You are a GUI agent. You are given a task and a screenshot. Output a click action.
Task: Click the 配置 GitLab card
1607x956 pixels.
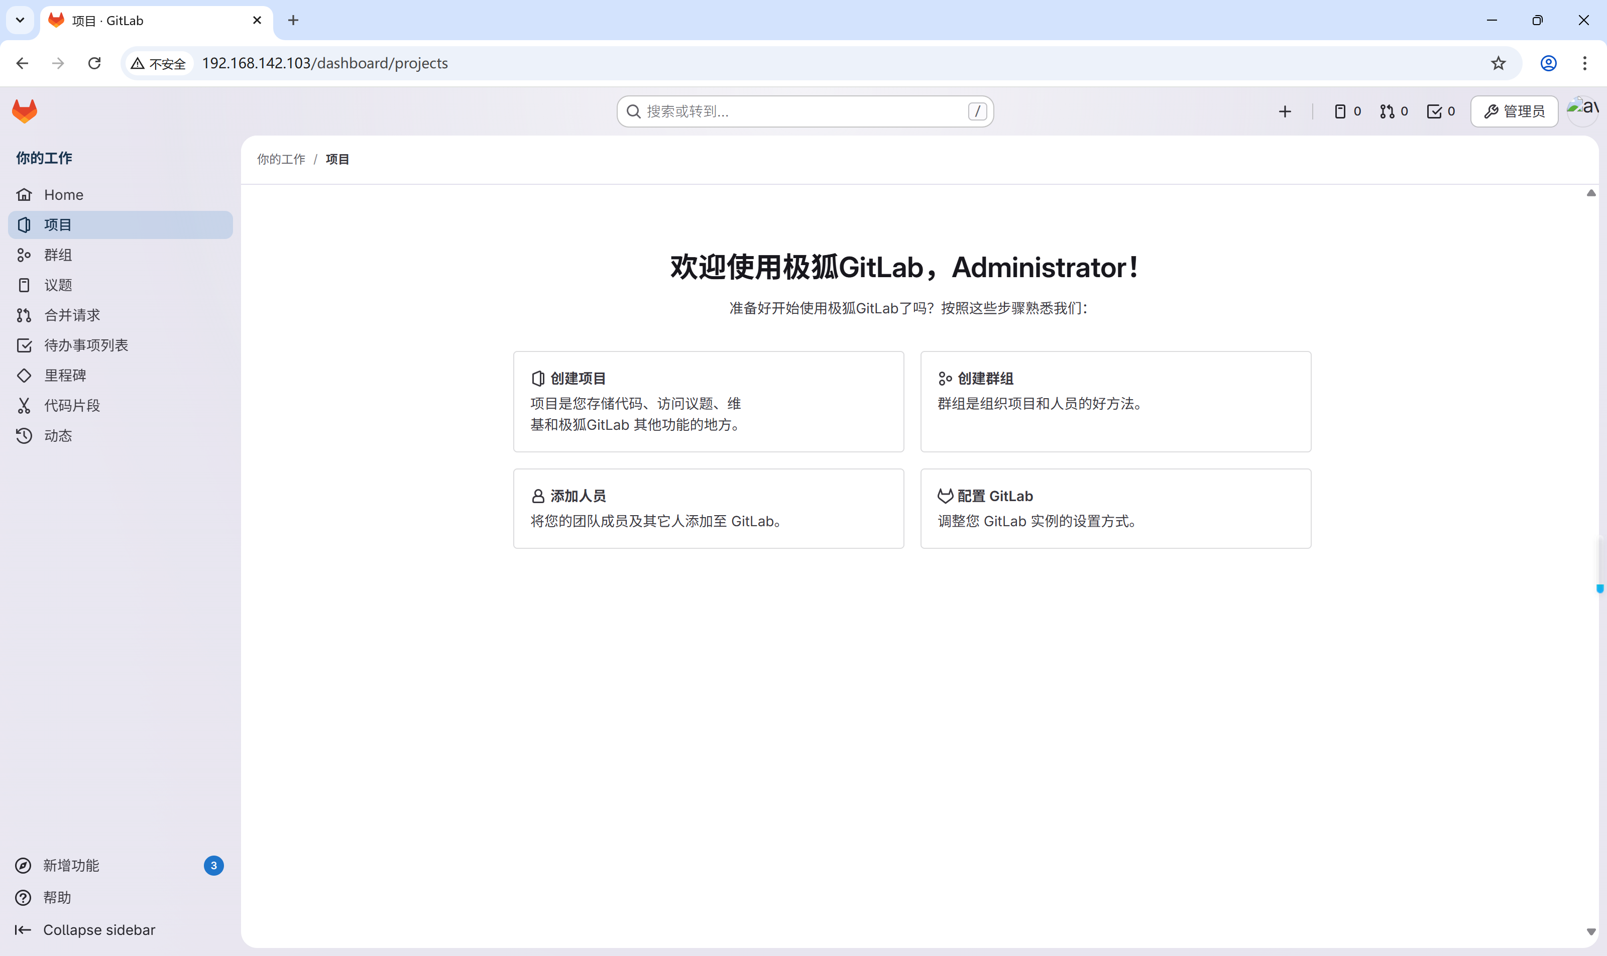(x=1115, y=508)
